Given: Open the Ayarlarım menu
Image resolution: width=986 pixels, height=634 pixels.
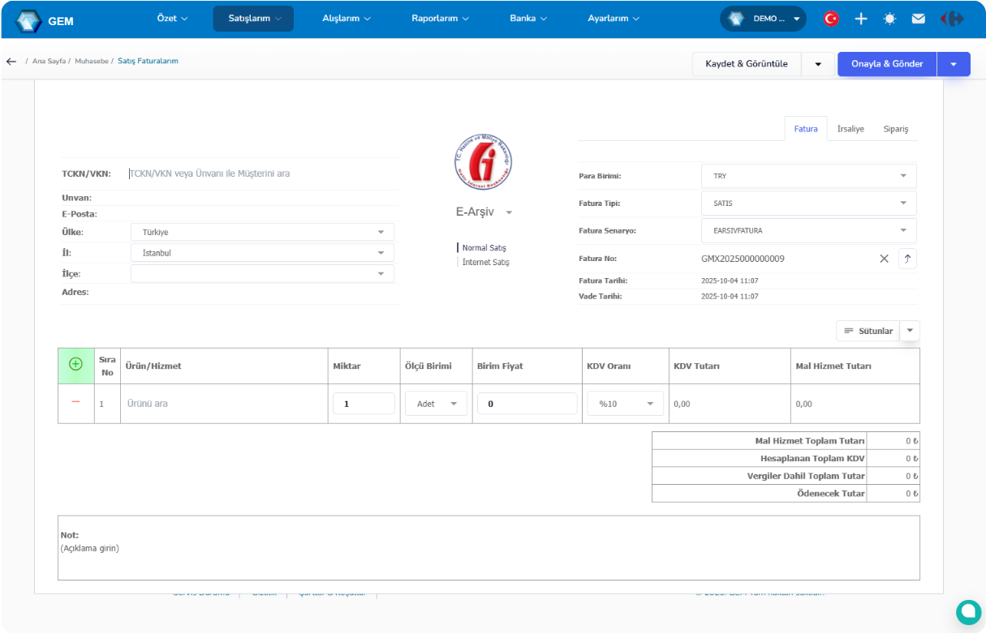Looking at the screenshot, I should [614, 18].
